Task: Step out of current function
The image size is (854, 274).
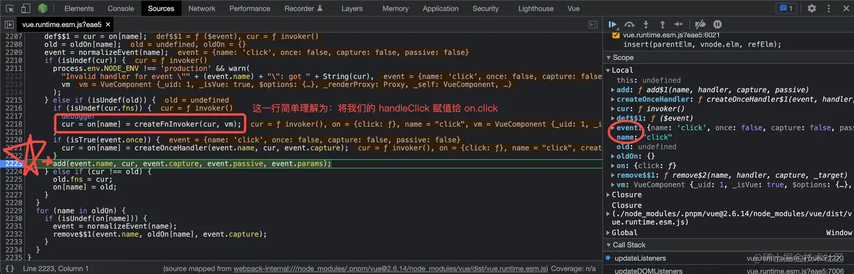Action: (x=663, y=24)
